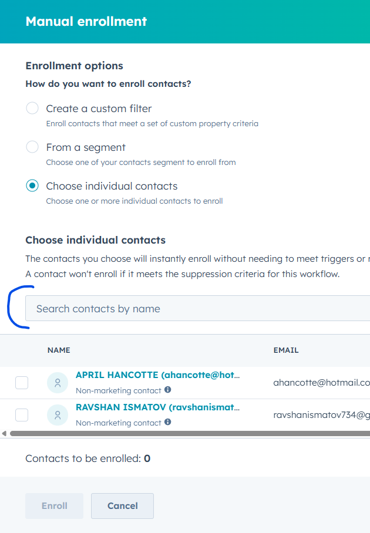370x533 pixels.
Task: Click Ravshan Ismatov's contact avatar icon
Action: click(x=58, y=415)
